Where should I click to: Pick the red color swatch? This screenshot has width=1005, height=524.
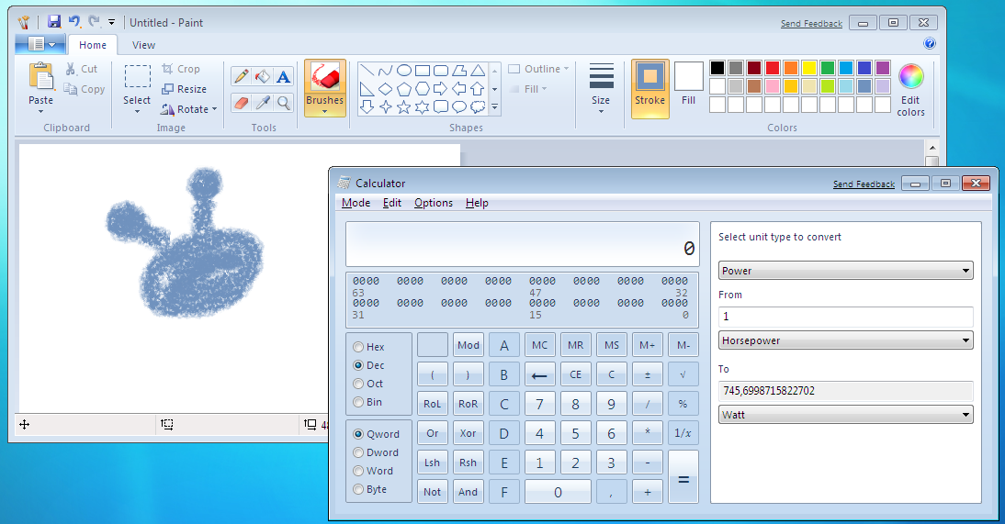click(x=773, y=68)
